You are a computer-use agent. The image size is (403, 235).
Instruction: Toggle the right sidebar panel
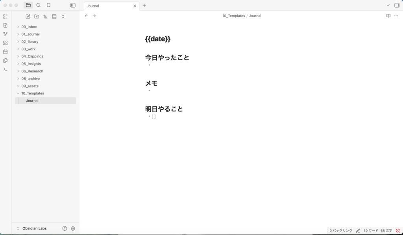tap(397, 5)
